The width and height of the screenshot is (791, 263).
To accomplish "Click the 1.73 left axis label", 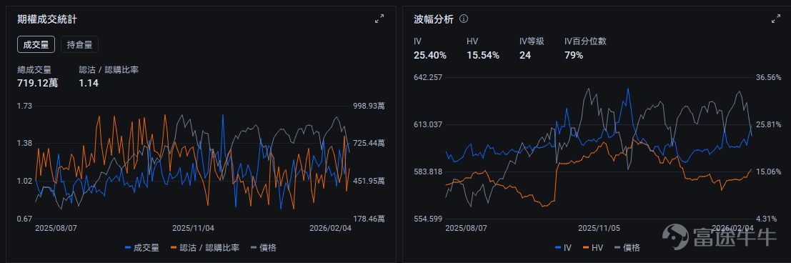I will click(25, 106).
